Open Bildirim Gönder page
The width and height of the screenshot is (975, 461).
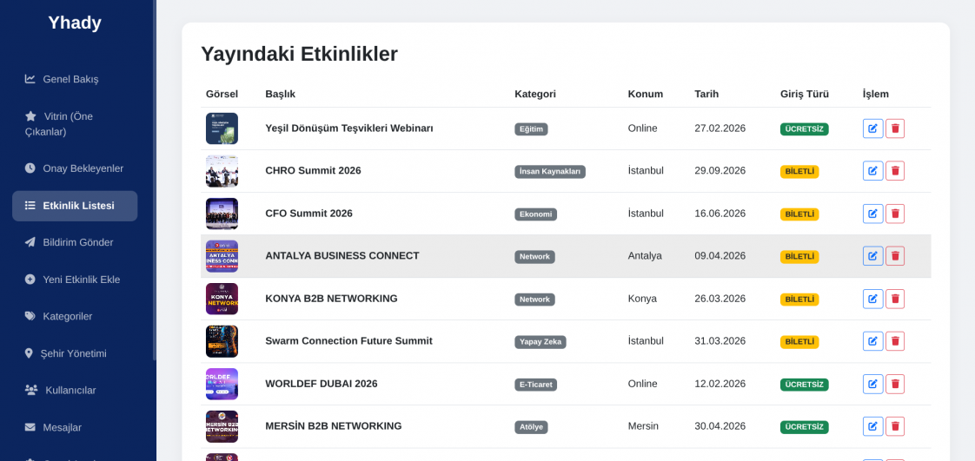click(x=77, y=242)
